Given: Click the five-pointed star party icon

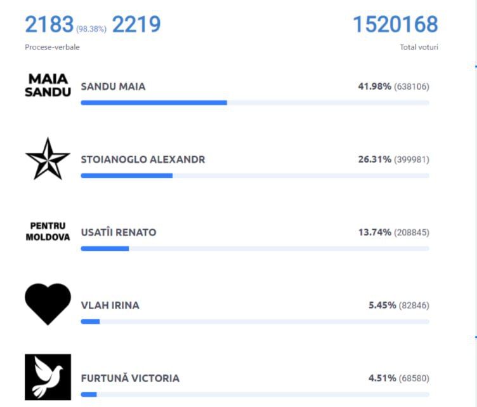Looking at the screenshot, I should [x=48, y=159].
